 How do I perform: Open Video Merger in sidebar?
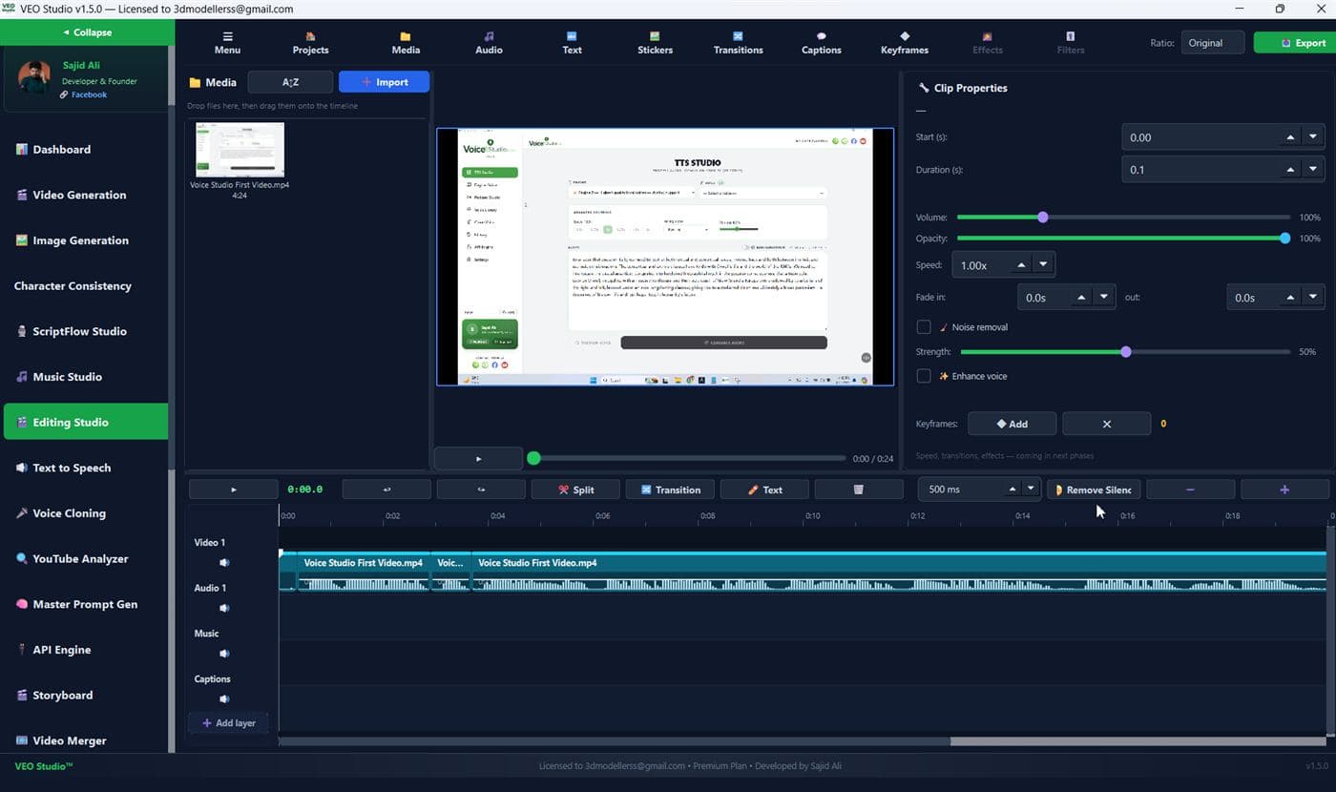86,740
